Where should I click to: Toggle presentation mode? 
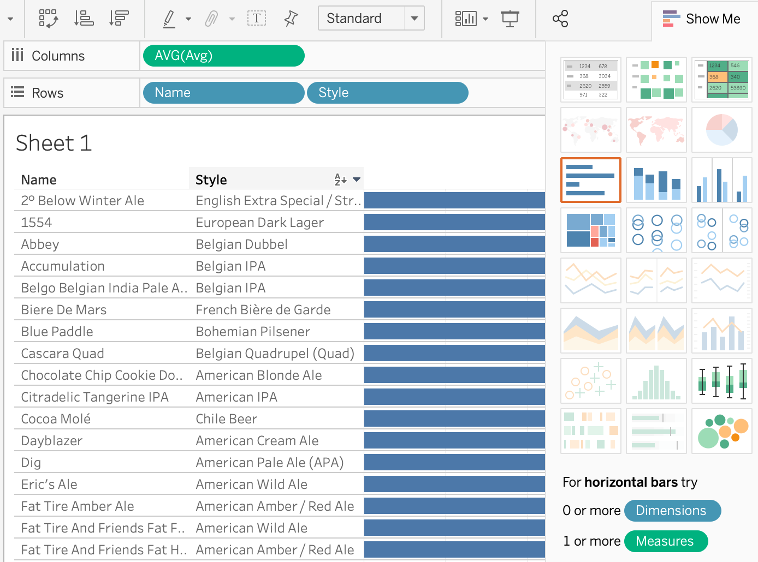click(510, 18)
